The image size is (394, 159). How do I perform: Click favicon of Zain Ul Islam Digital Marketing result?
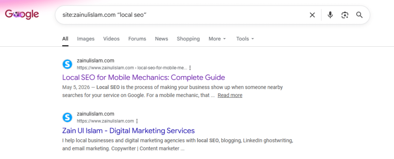(67, 117)
